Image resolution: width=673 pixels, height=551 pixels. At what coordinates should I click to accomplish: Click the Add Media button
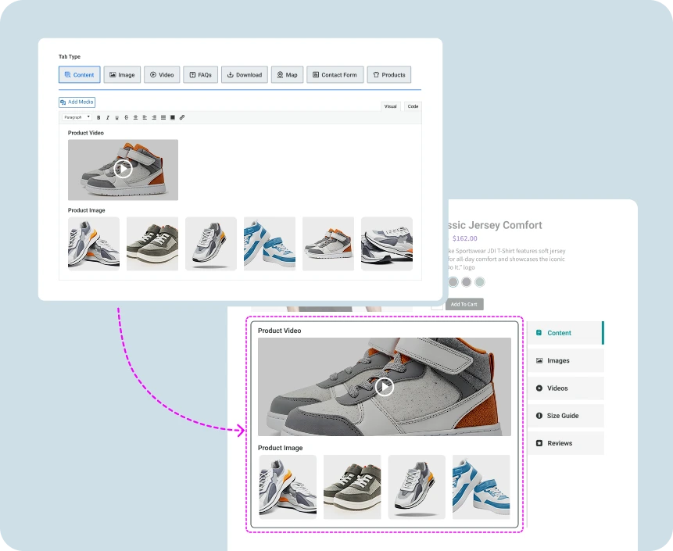(77, 102)
